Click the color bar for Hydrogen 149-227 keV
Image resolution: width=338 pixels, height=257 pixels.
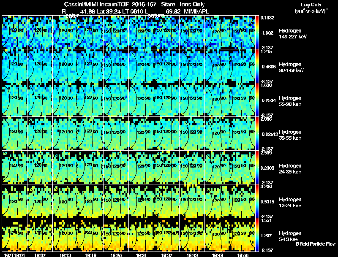tap(257, 32)
